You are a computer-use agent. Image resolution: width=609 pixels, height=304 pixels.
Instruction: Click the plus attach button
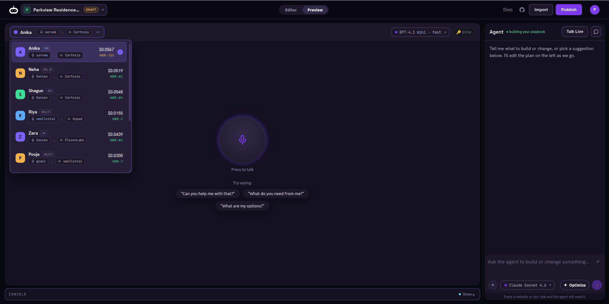point(493,285)
